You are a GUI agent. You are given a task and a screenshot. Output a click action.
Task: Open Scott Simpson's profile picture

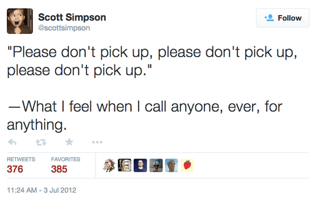tap(20, 21)
